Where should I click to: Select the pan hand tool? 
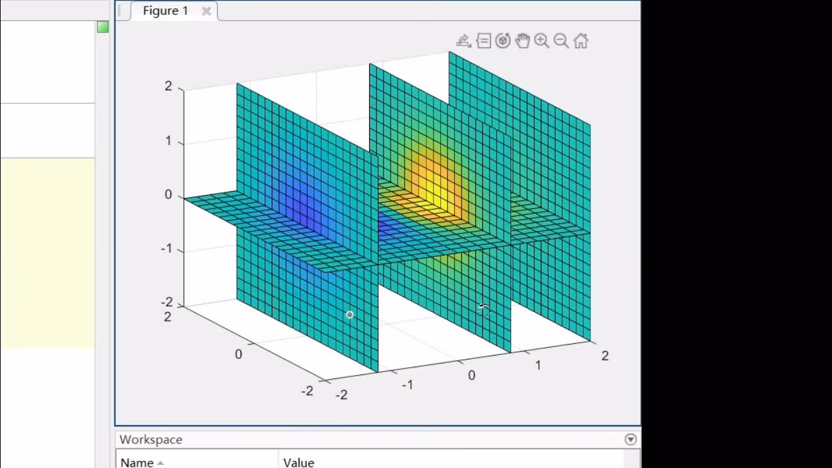pyautogui.click(x=523, y=40)
